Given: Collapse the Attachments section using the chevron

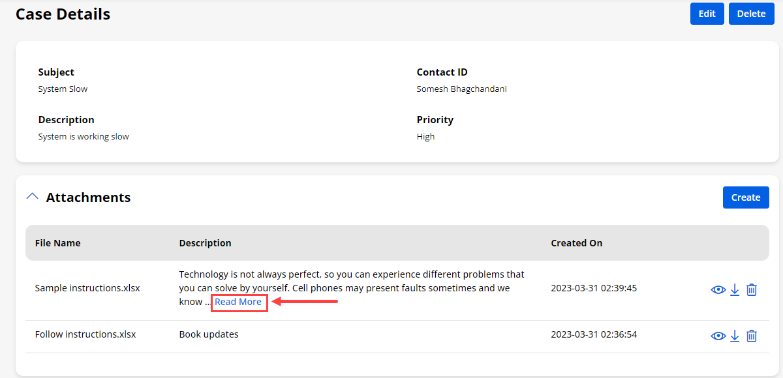Looking at the screenshot, I should pyautogui.click(x=32, y=197).
